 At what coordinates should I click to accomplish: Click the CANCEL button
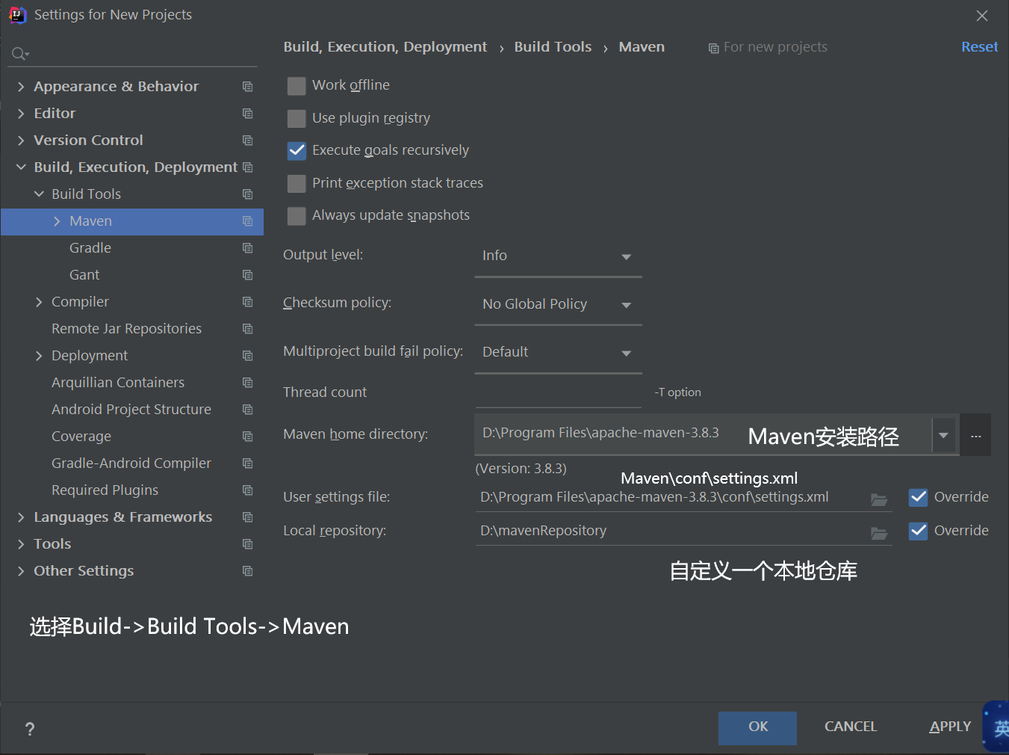(850, 727)
